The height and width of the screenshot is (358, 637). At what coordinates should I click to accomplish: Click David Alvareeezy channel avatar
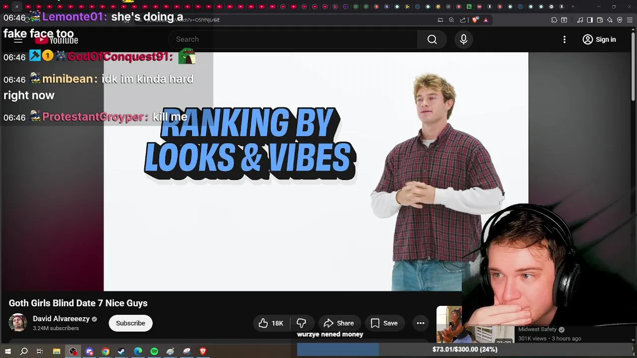[x=18, y=323]
